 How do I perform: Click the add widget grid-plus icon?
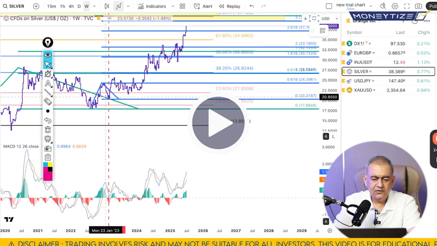click(323, 31)
